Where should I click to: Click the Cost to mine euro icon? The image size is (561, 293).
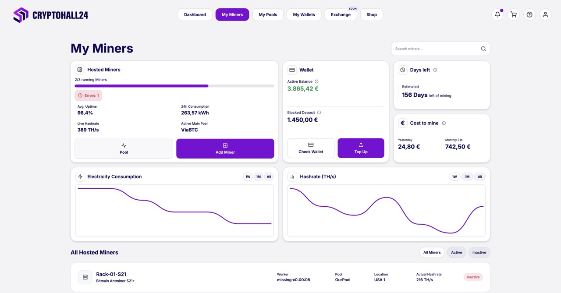[x=402, y=123]
